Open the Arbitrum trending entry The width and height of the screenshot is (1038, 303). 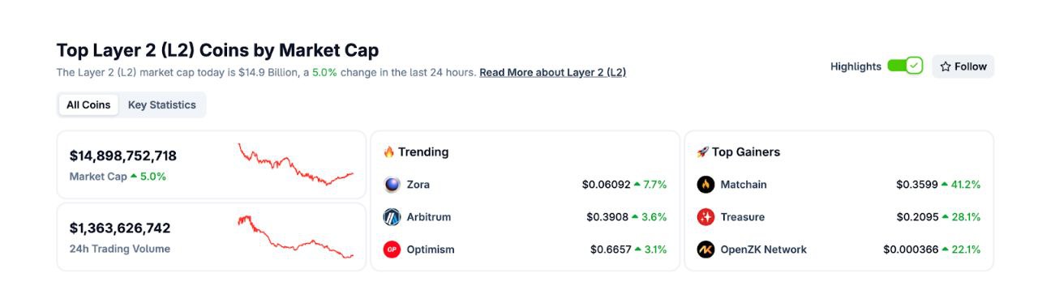(x=525, y=217)
